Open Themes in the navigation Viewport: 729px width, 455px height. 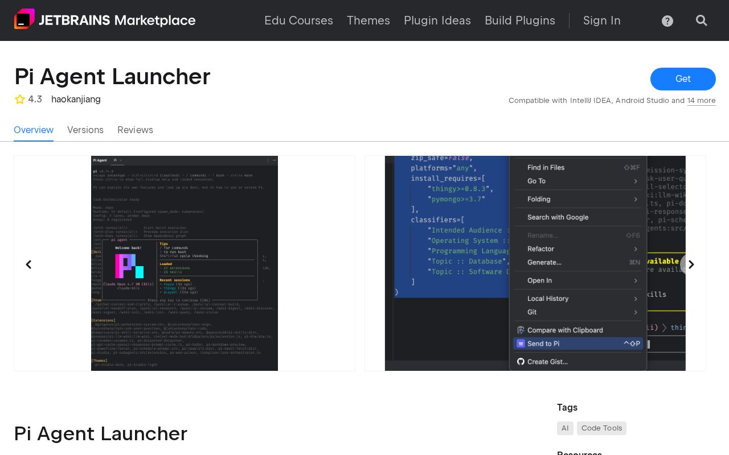[368, 20]
